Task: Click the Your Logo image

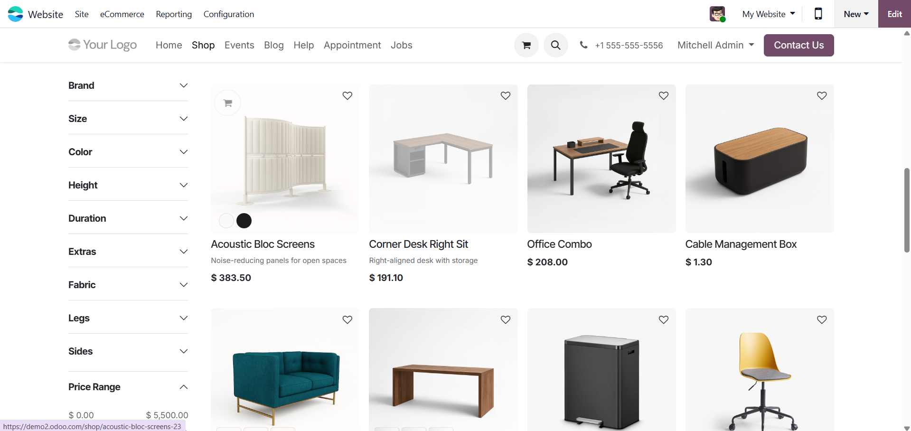Action: click(x=103, y=45)
